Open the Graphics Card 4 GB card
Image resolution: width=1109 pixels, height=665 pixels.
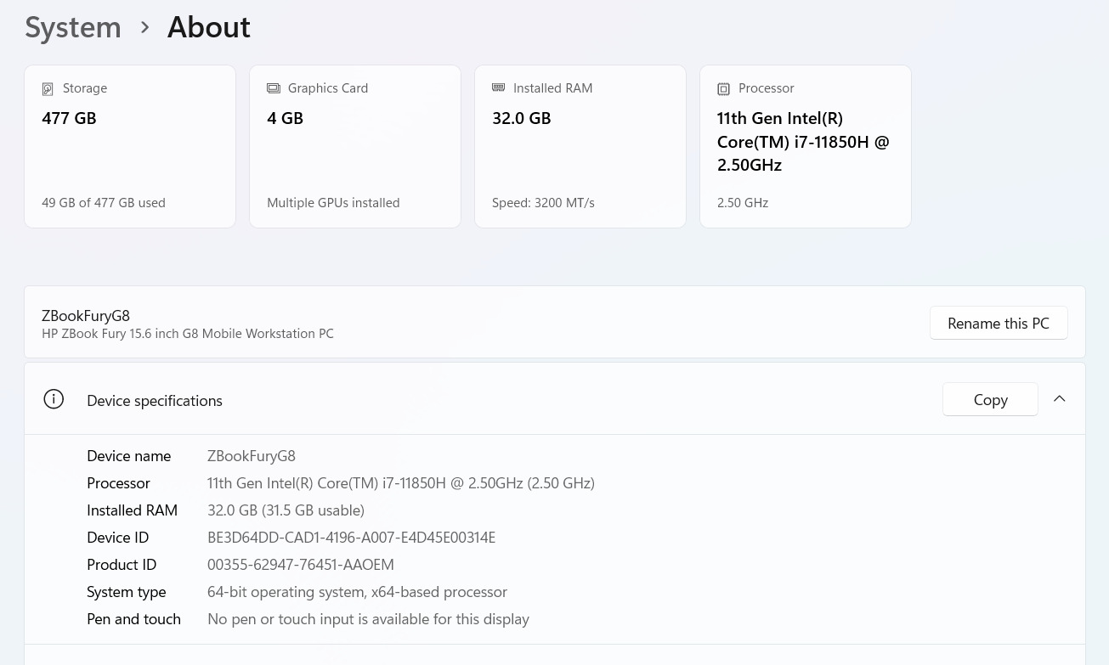[x=355, y=146]
